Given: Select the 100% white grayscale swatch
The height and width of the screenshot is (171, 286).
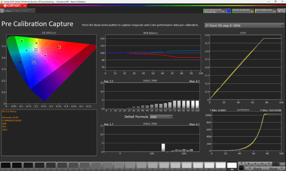Looking at the screenshot, I should [232, 166].
